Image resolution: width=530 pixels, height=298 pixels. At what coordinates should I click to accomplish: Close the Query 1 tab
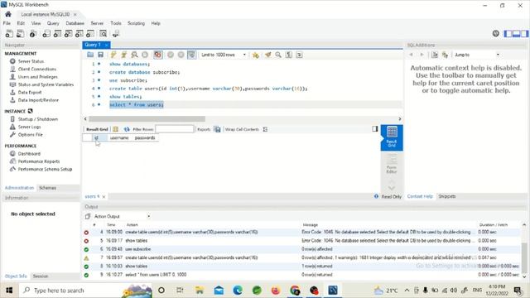[x=107, y=45]
